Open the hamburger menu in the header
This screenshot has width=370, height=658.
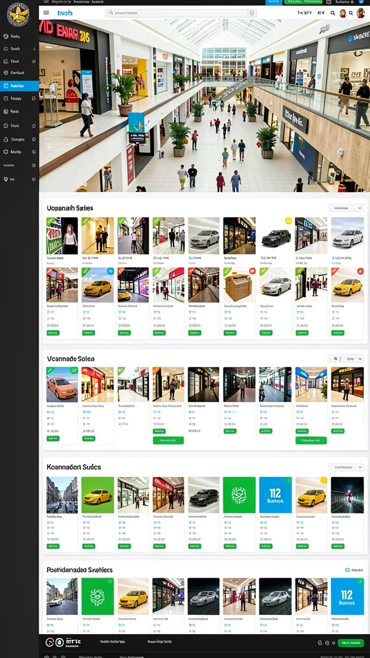(x=46, y=13)
